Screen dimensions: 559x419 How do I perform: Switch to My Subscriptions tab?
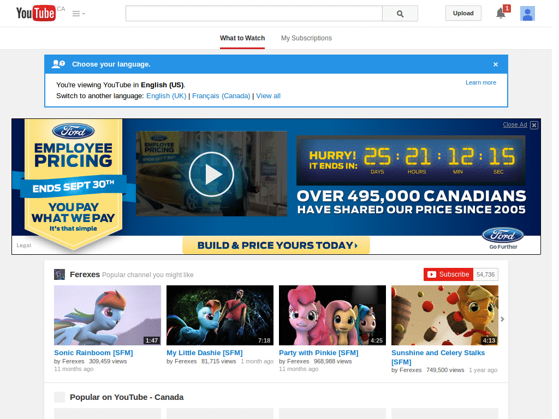(306, 38)
